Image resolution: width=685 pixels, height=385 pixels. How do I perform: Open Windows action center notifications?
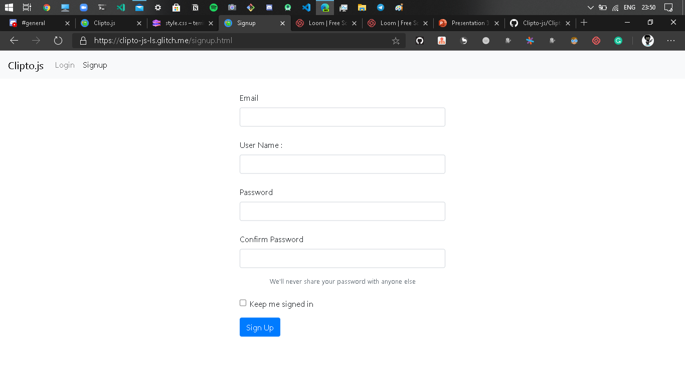pos(668,8)
